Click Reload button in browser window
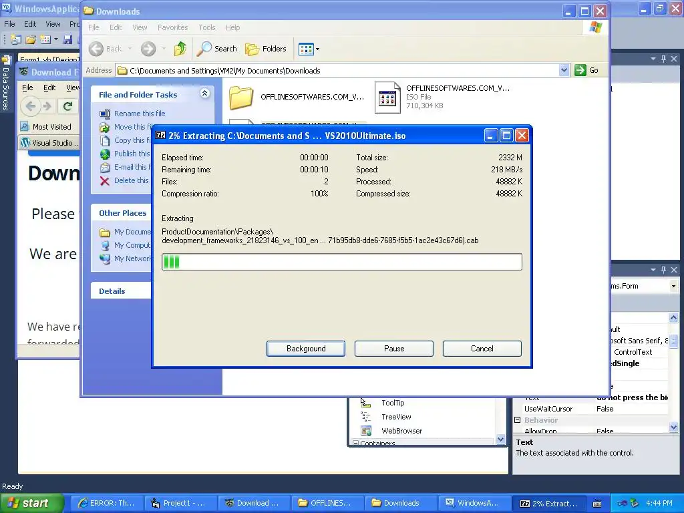Image resolution: width=684 pixels, height=513 pixels. [x=67, y=106]
